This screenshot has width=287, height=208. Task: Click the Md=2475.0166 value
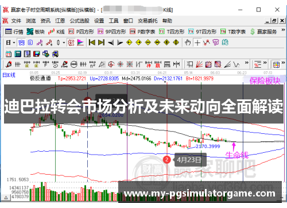(137, 78)
